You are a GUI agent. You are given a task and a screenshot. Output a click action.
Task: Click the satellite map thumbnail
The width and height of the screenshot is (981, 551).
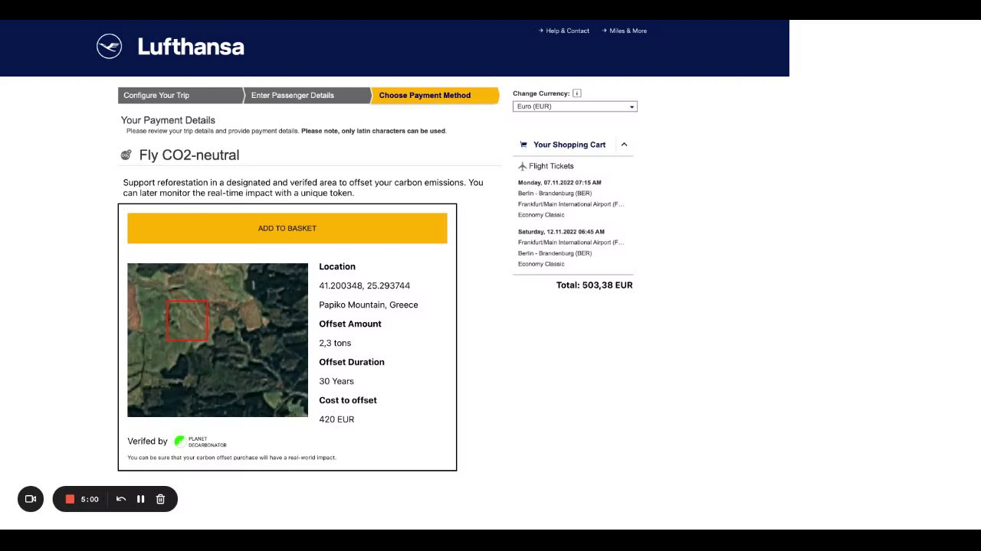[218, 341]
